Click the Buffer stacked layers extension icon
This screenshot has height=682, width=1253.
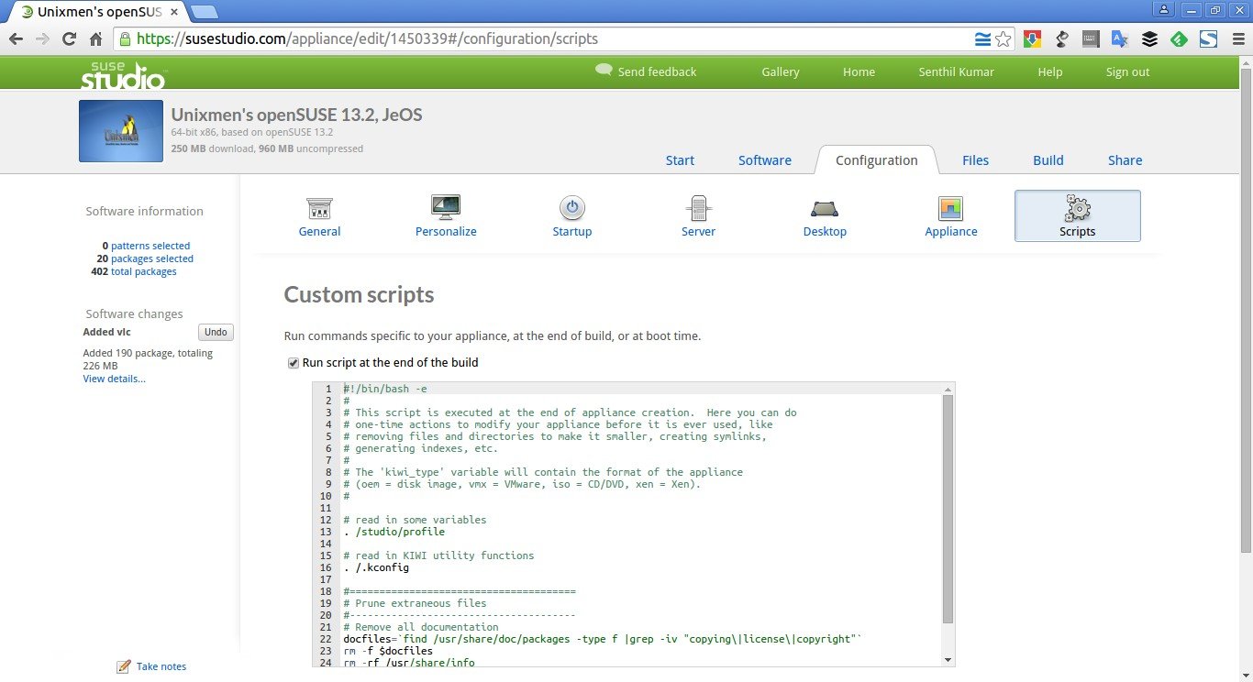[1149, 38]
